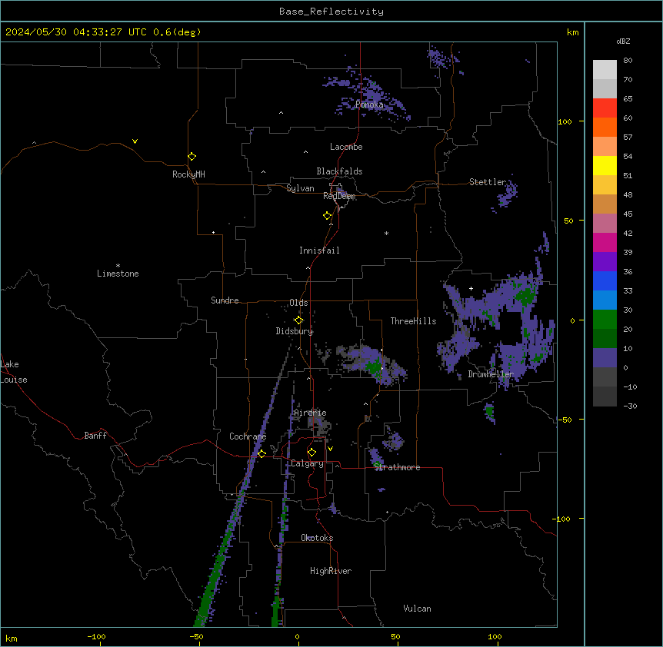Click the 45 value in dBZ legend
The width and height of the screenshot is (663, 647).
coord(628,214)
